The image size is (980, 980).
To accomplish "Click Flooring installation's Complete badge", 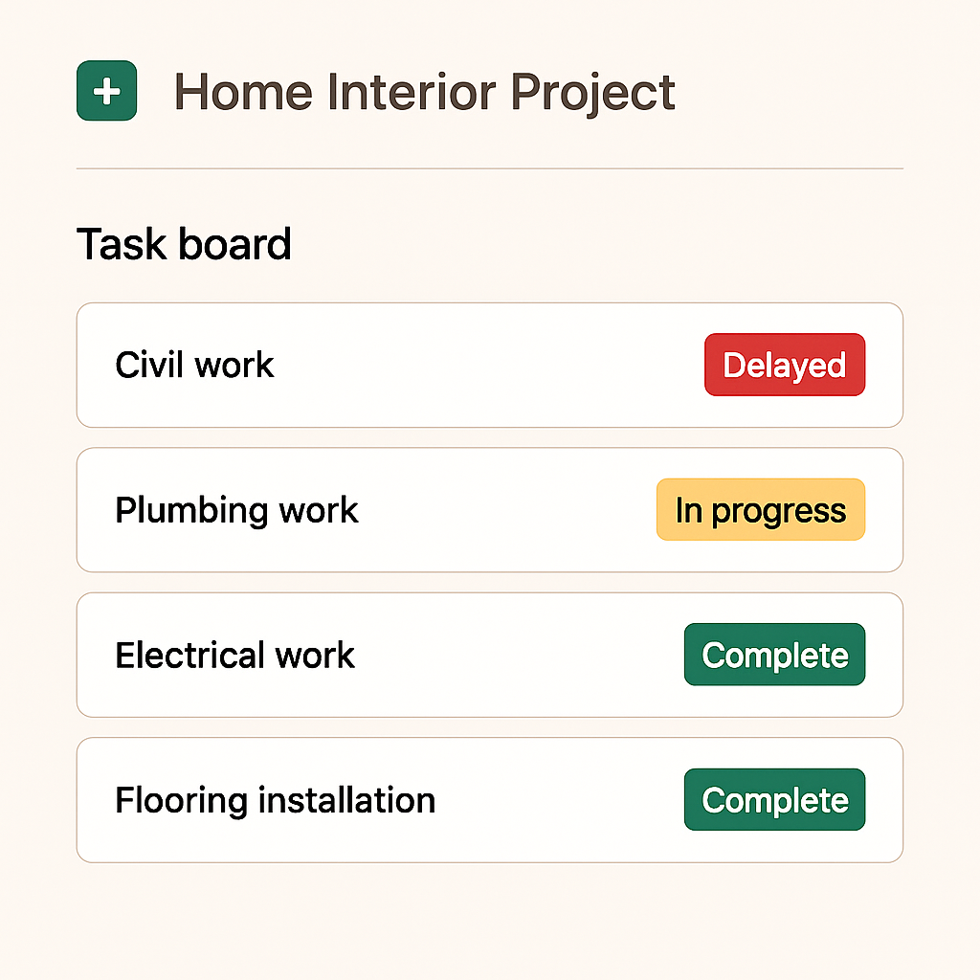I will click(x=775, y=799).
